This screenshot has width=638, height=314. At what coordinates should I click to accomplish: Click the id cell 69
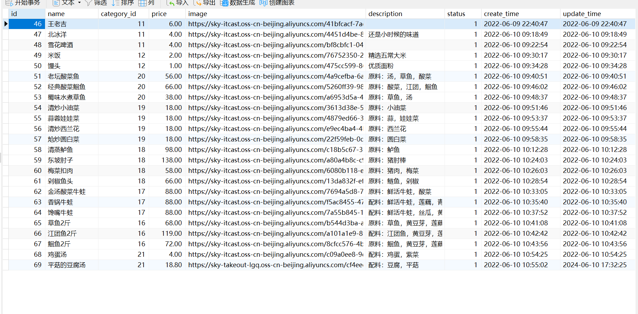click(x=27, y=265)
